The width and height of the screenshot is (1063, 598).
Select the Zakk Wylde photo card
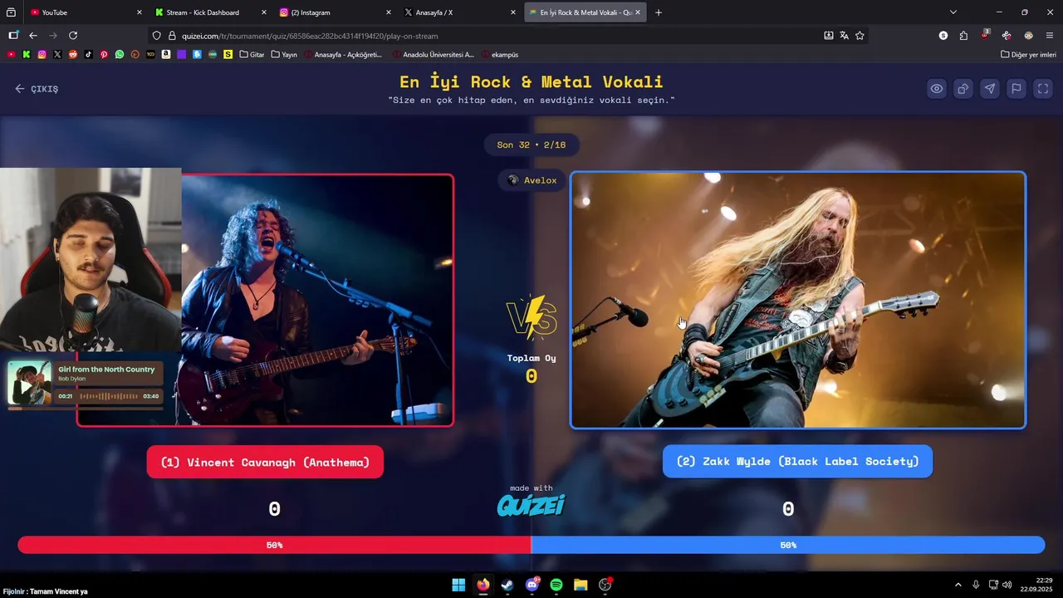(x=798, y=300)
